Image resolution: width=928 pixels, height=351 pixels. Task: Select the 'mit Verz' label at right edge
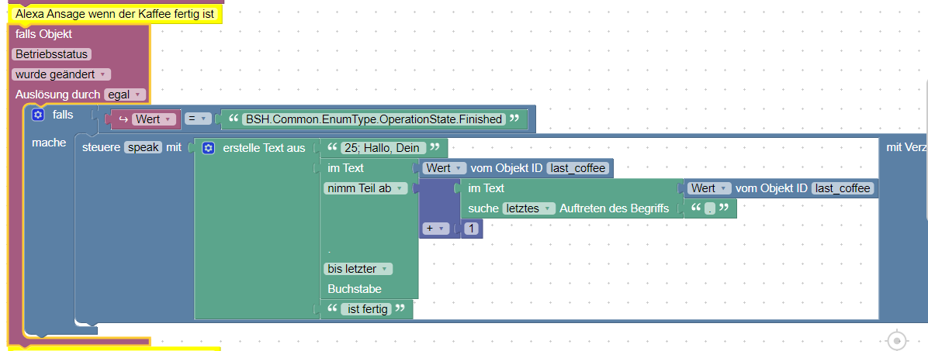907,148
